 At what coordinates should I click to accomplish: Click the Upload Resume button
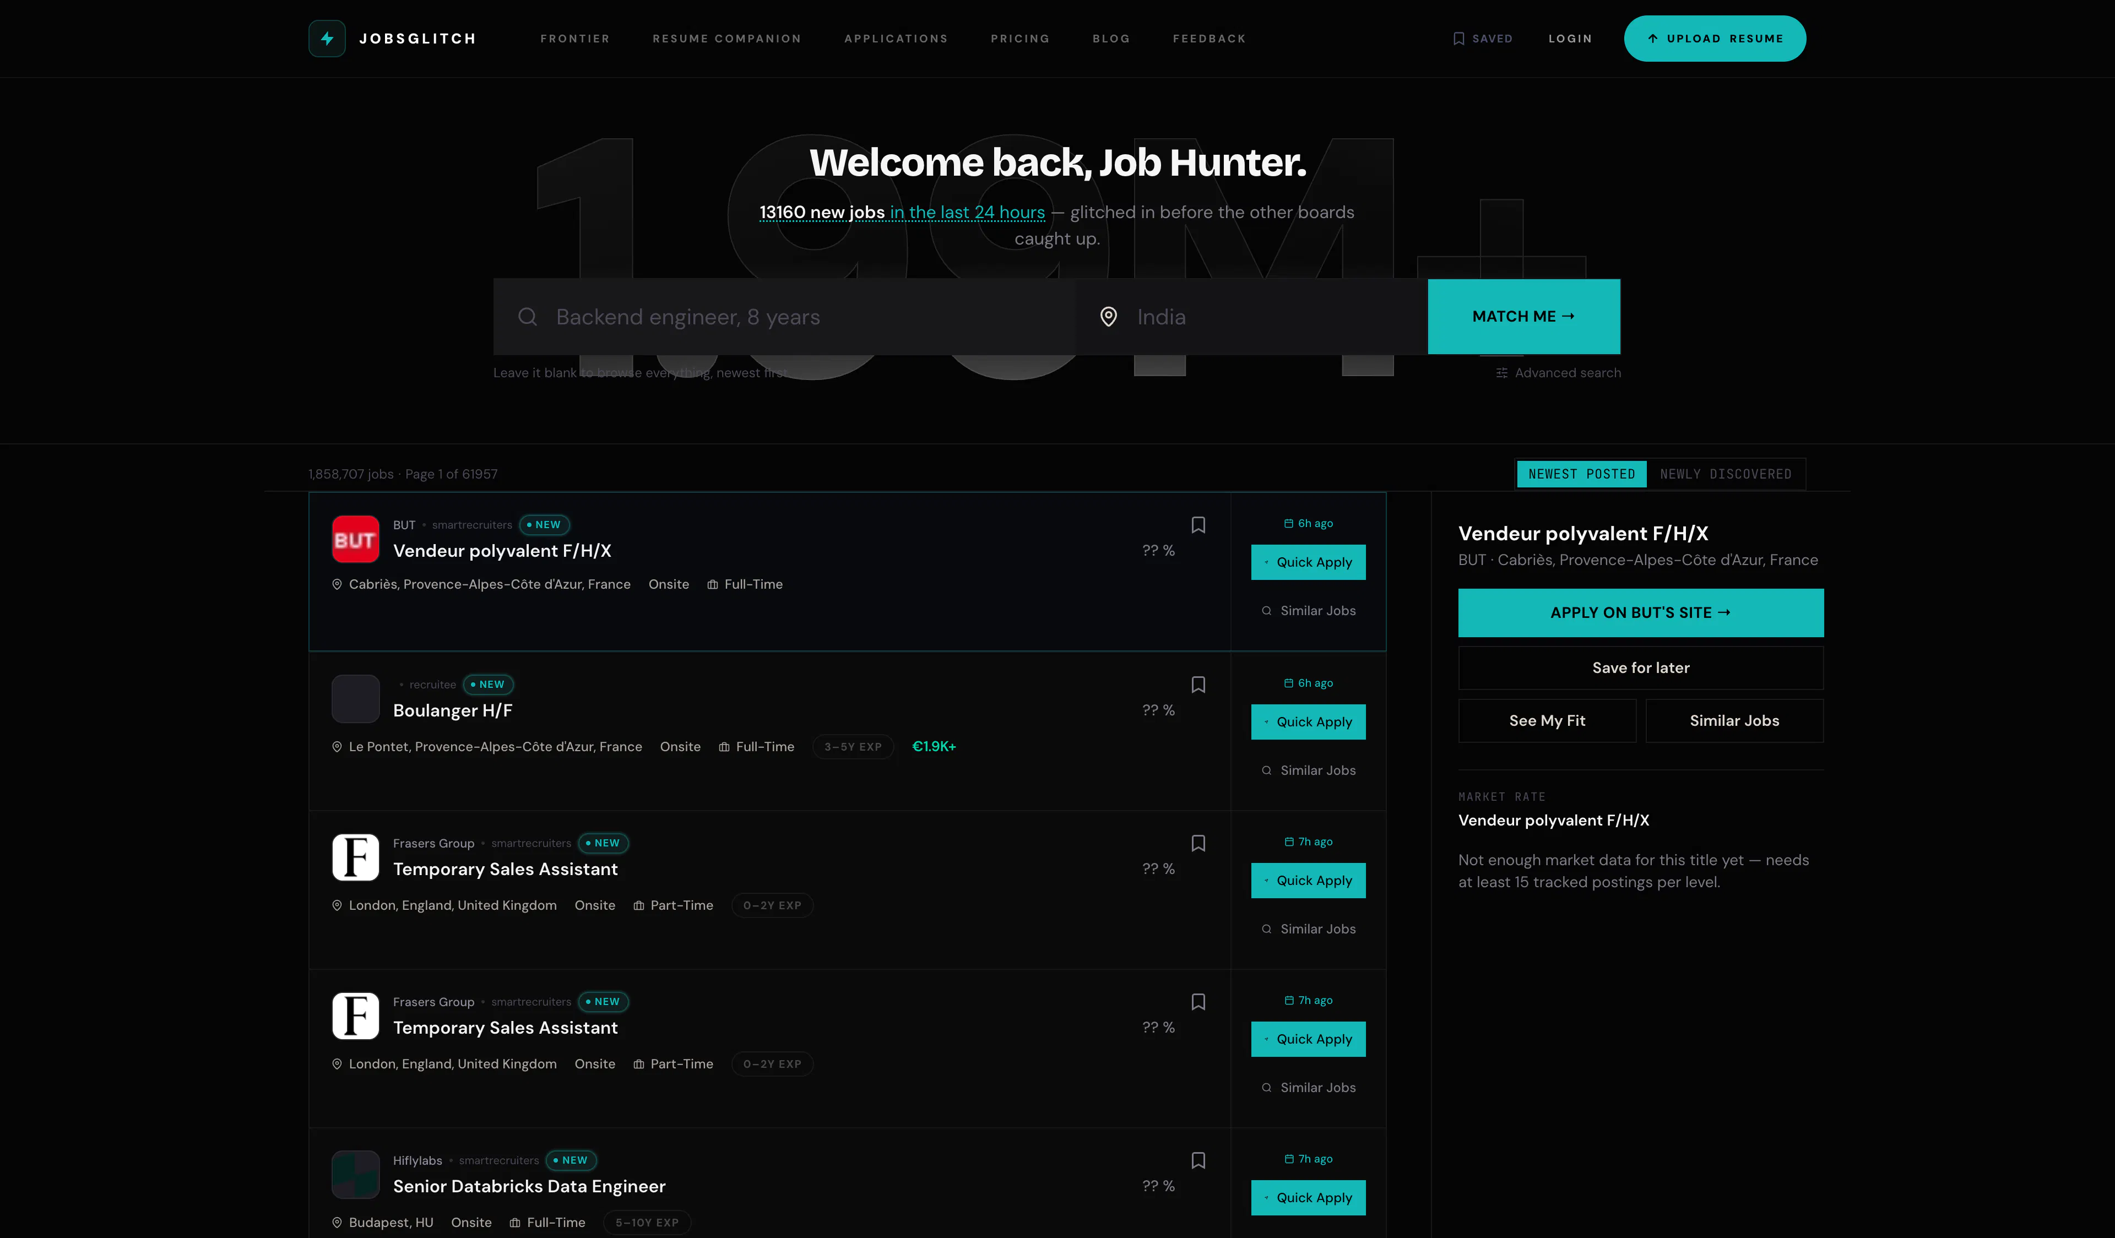[1715, 39]
